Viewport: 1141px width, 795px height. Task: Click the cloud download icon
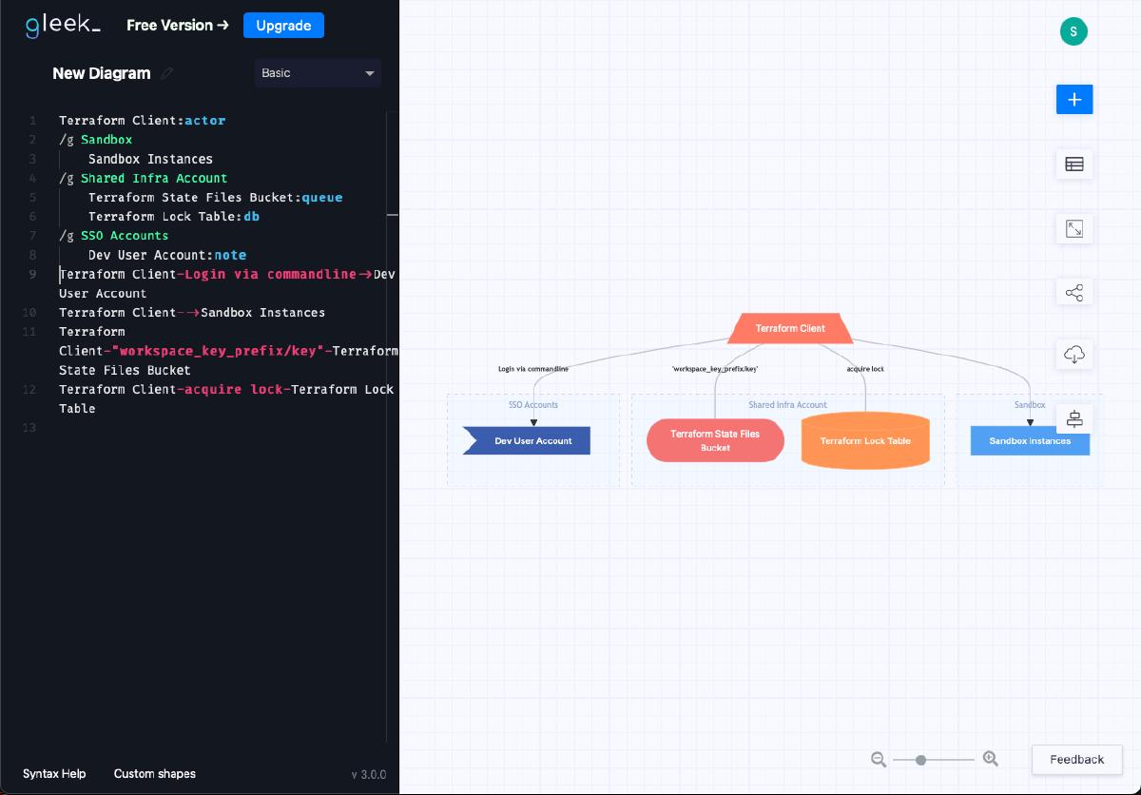coord(1074,356)
